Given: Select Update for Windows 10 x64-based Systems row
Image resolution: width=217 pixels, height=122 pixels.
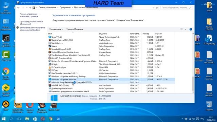Looking at the screenshot, I should point(111,61).
